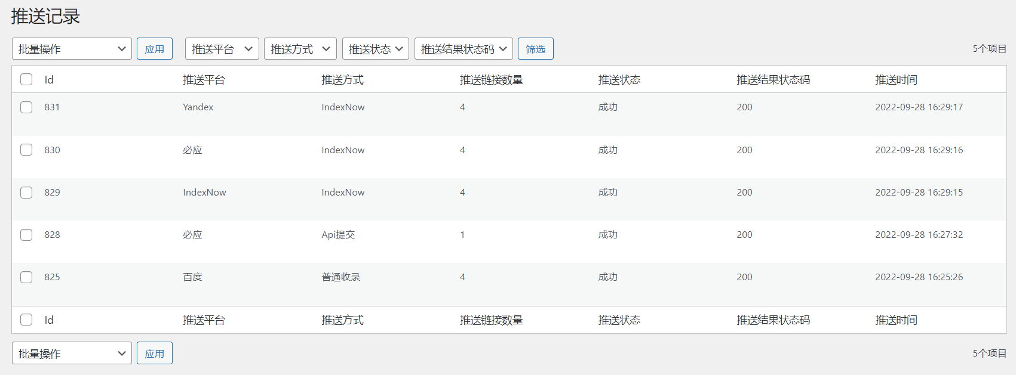
Task: Click the 推送时间 column label in footer
Action: click(897, 320)
